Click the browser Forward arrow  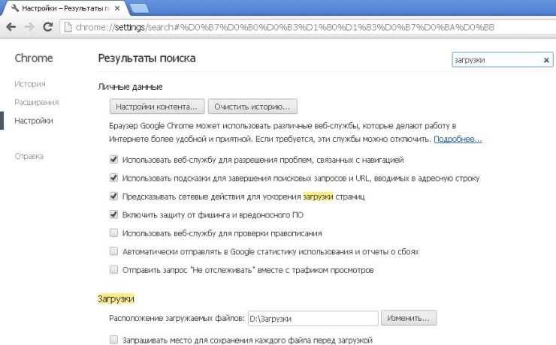(30, 27)
